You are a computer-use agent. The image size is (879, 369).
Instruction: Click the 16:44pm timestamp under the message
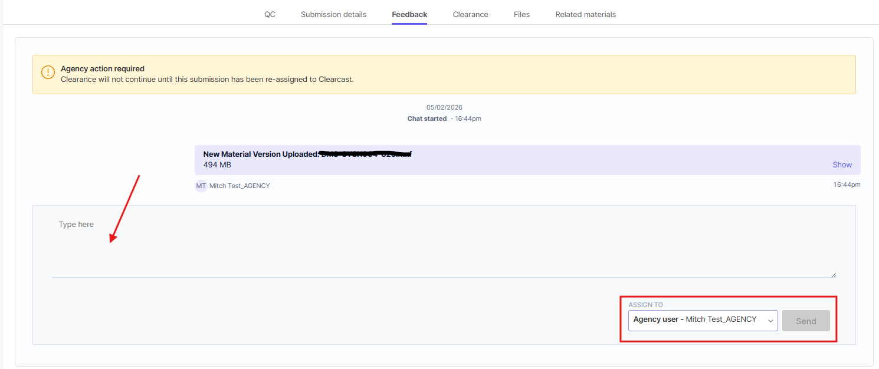(847, 185)
